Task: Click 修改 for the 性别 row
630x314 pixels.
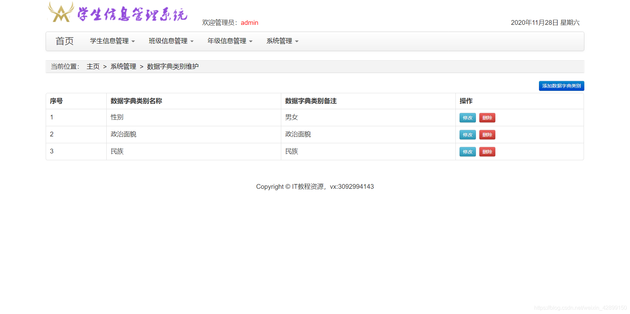Action: click(x=467, y=118)
